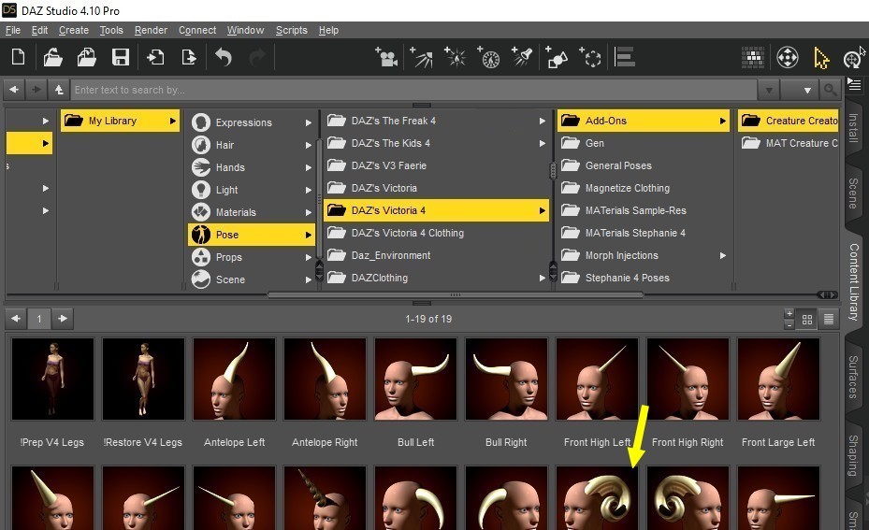Open the panel options menu icon
Screen dimensions: 869x530
point(854,85)
